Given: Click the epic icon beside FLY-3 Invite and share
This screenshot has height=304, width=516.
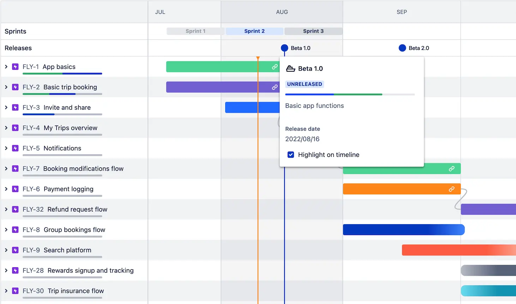Looking at the screenshot, I should (x=15, y=107).
